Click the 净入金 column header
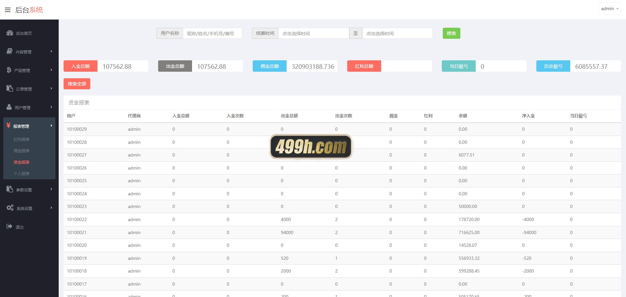This screenshot has height=297, width=626. (x=528, y=116)
